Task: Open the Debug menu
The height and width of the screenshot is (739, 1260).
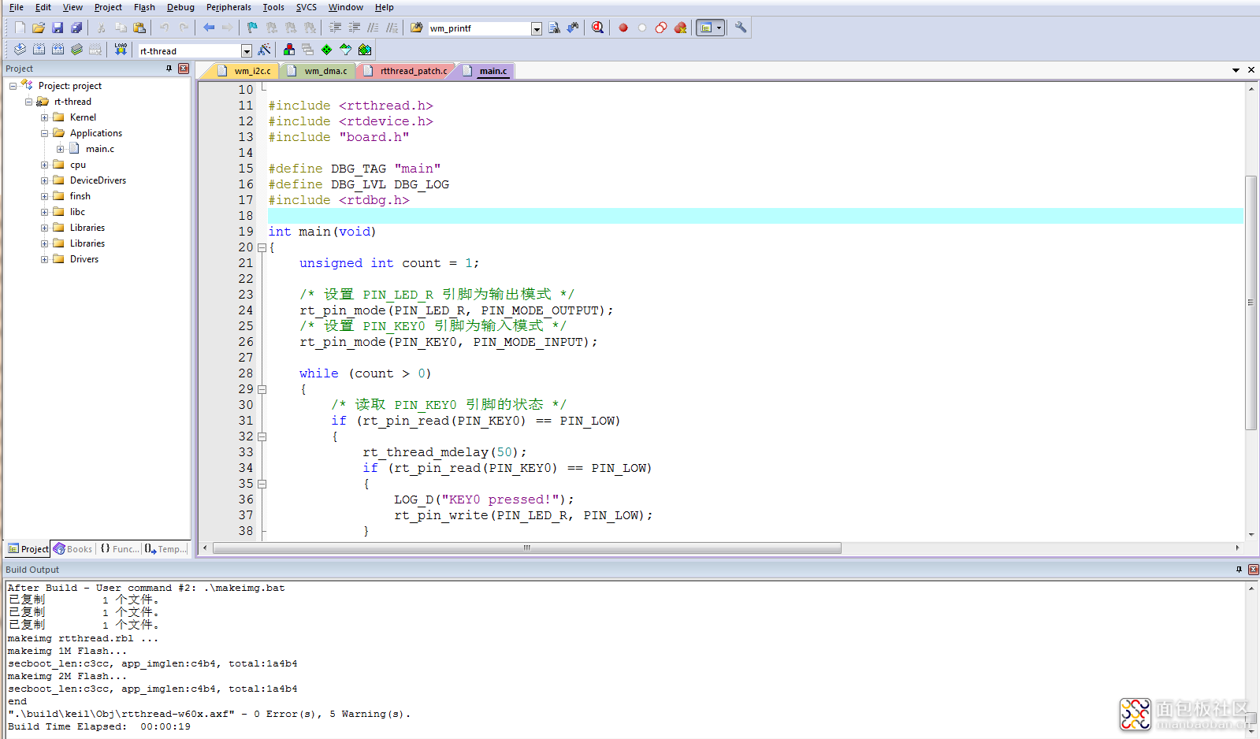Action: [x=180, y=7]
